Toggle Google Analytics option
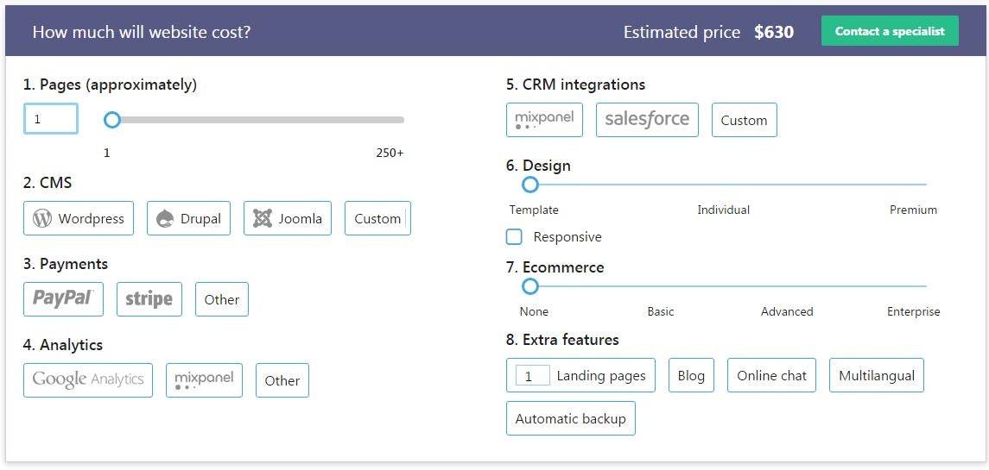Image resolution: width=989 pixels, height=470 pixels. (88, 380)
